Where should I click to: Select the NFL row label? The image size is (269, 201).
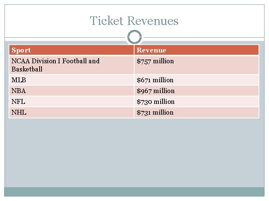[18, 102]
